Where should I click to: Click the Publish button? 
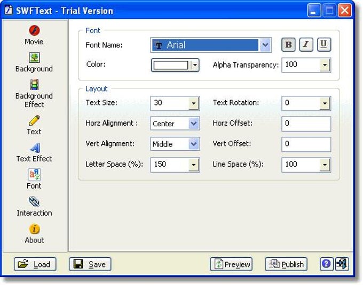[x=286, y=264]
